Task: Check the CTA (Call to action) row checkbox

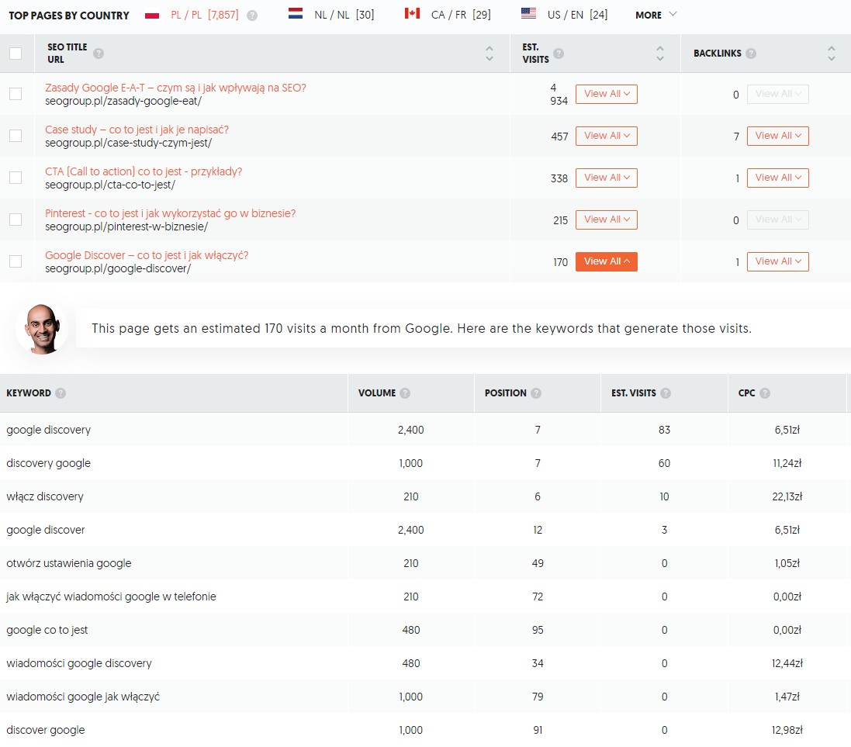Action: click(x=16, y=178)
